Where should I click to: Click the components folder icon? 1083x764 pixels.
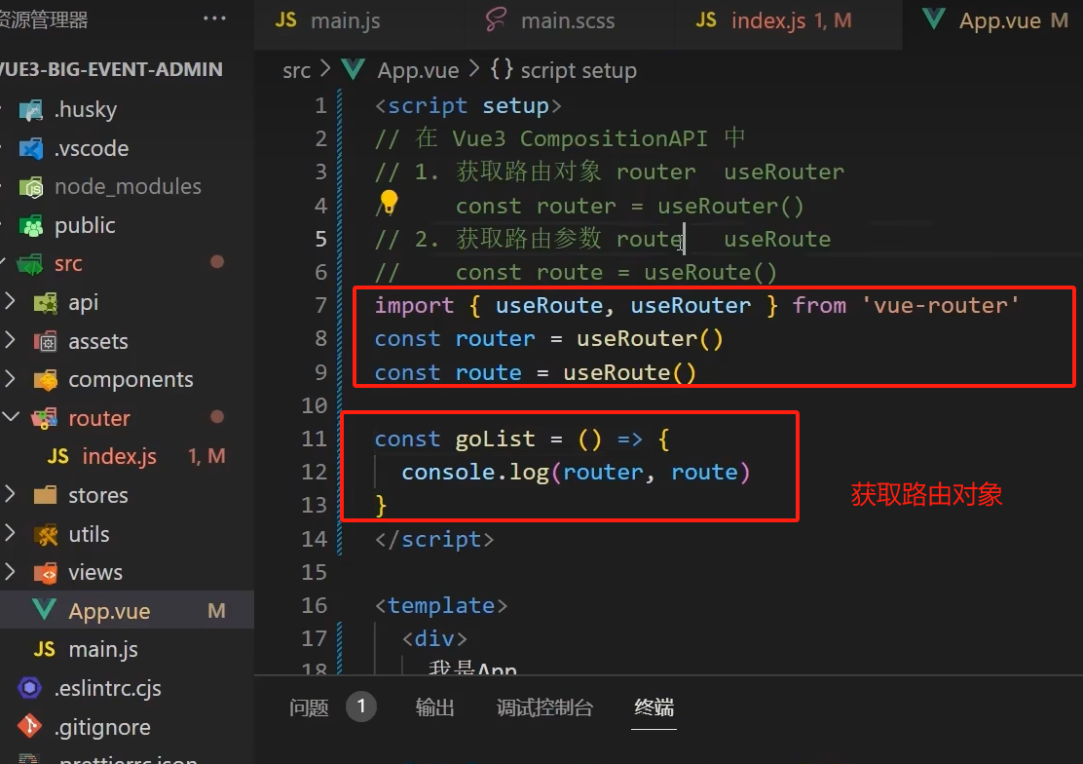click(46, 380)
